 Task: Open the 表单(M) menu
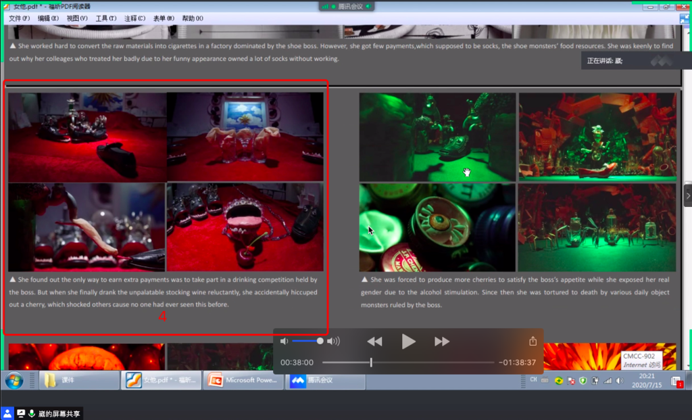pyautogui.click(x=164, y=18)
